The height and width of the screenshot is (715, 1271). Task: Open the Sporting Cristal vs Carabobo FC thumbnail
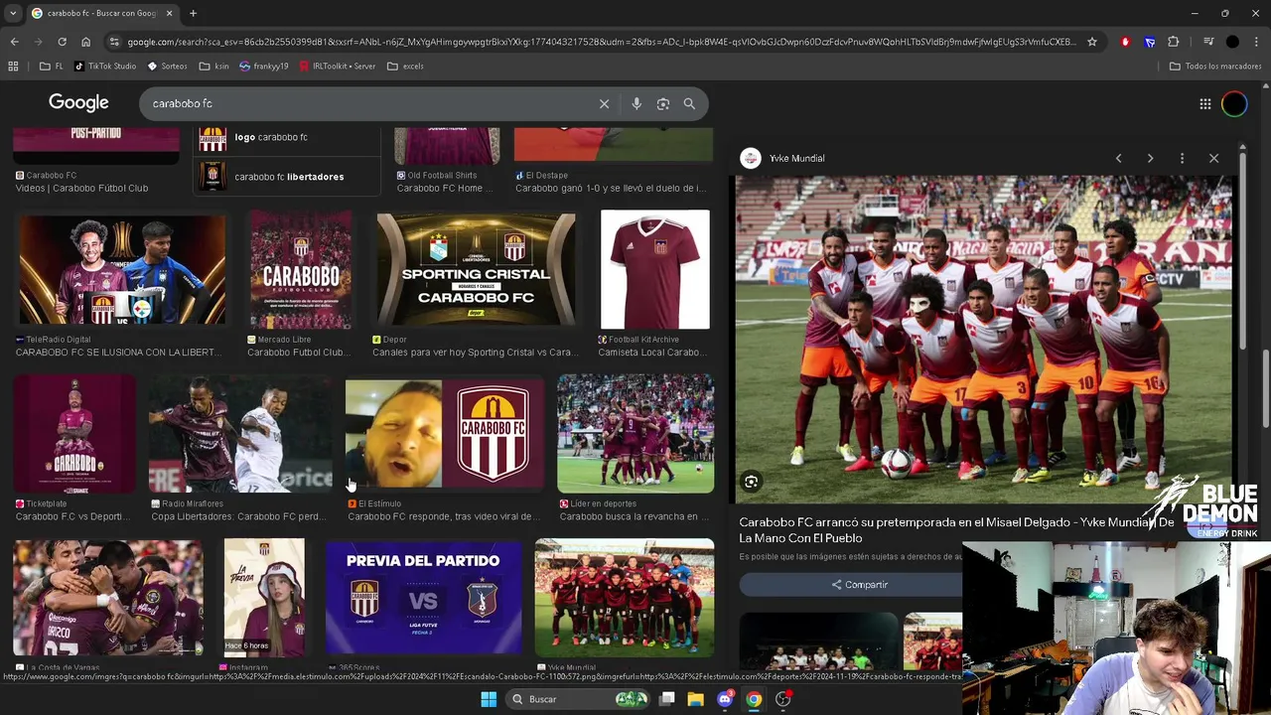[476, 270]
